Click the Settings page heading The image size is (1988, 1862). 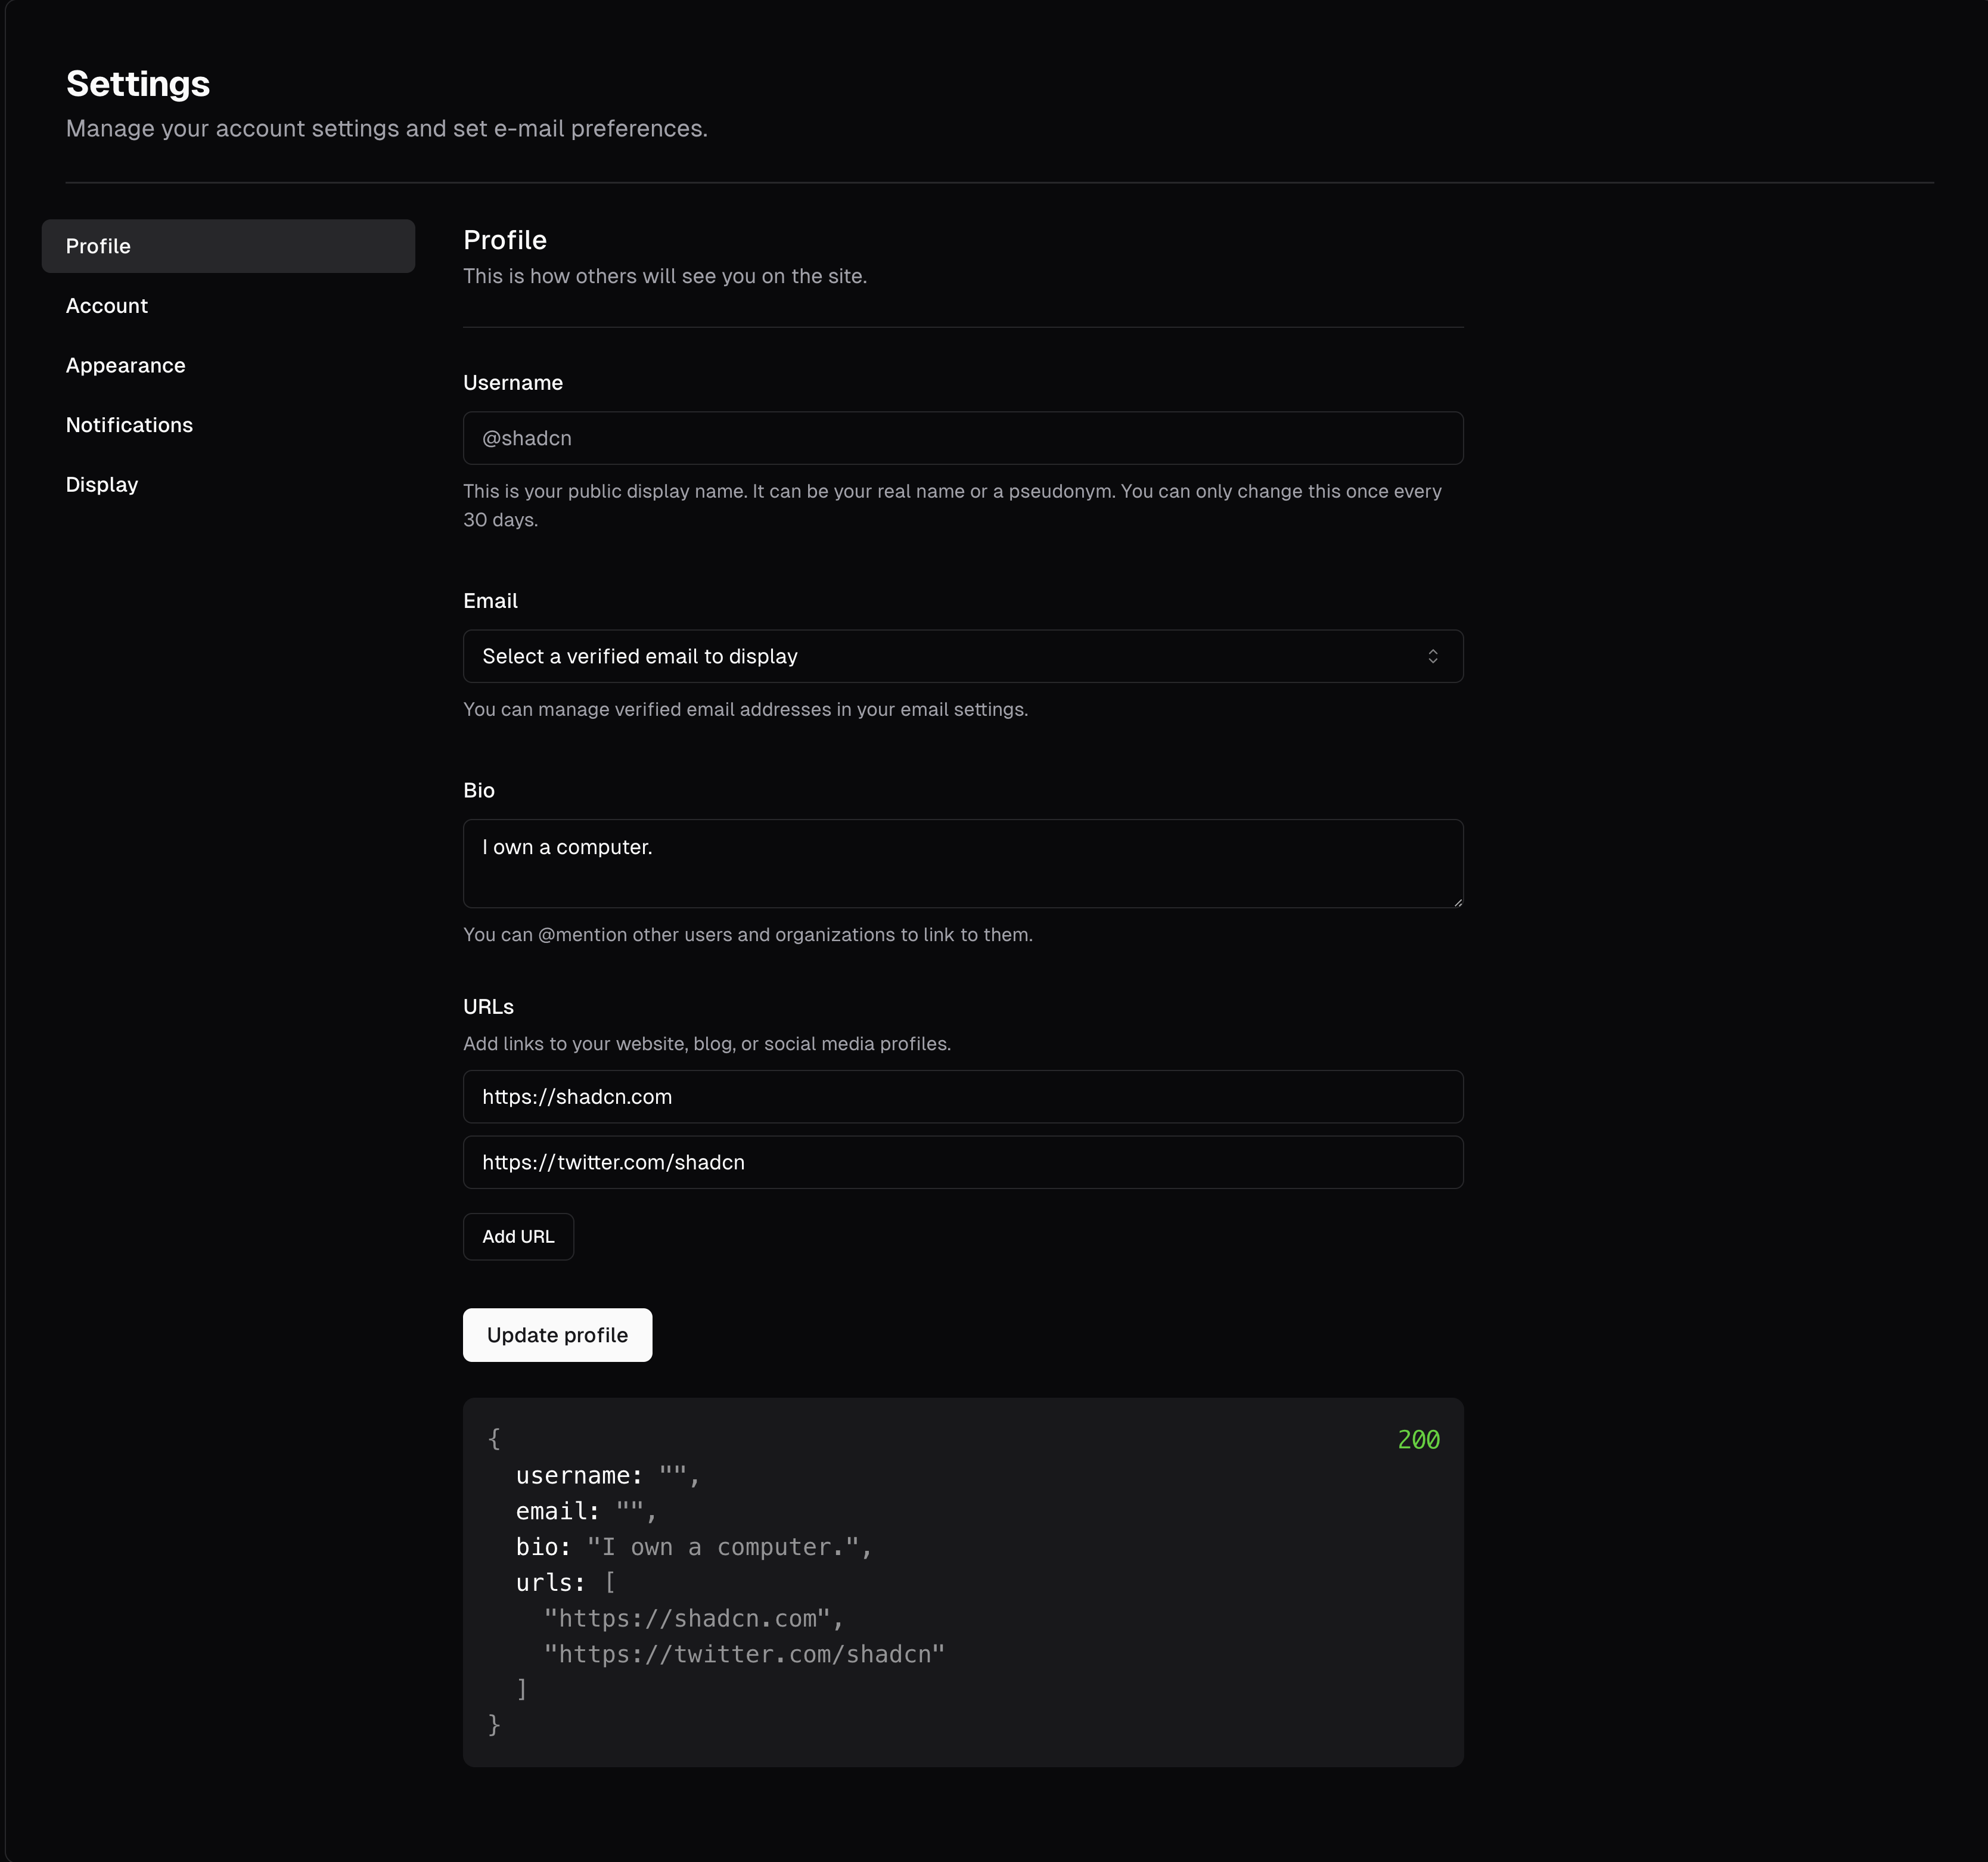coord(138,84)
